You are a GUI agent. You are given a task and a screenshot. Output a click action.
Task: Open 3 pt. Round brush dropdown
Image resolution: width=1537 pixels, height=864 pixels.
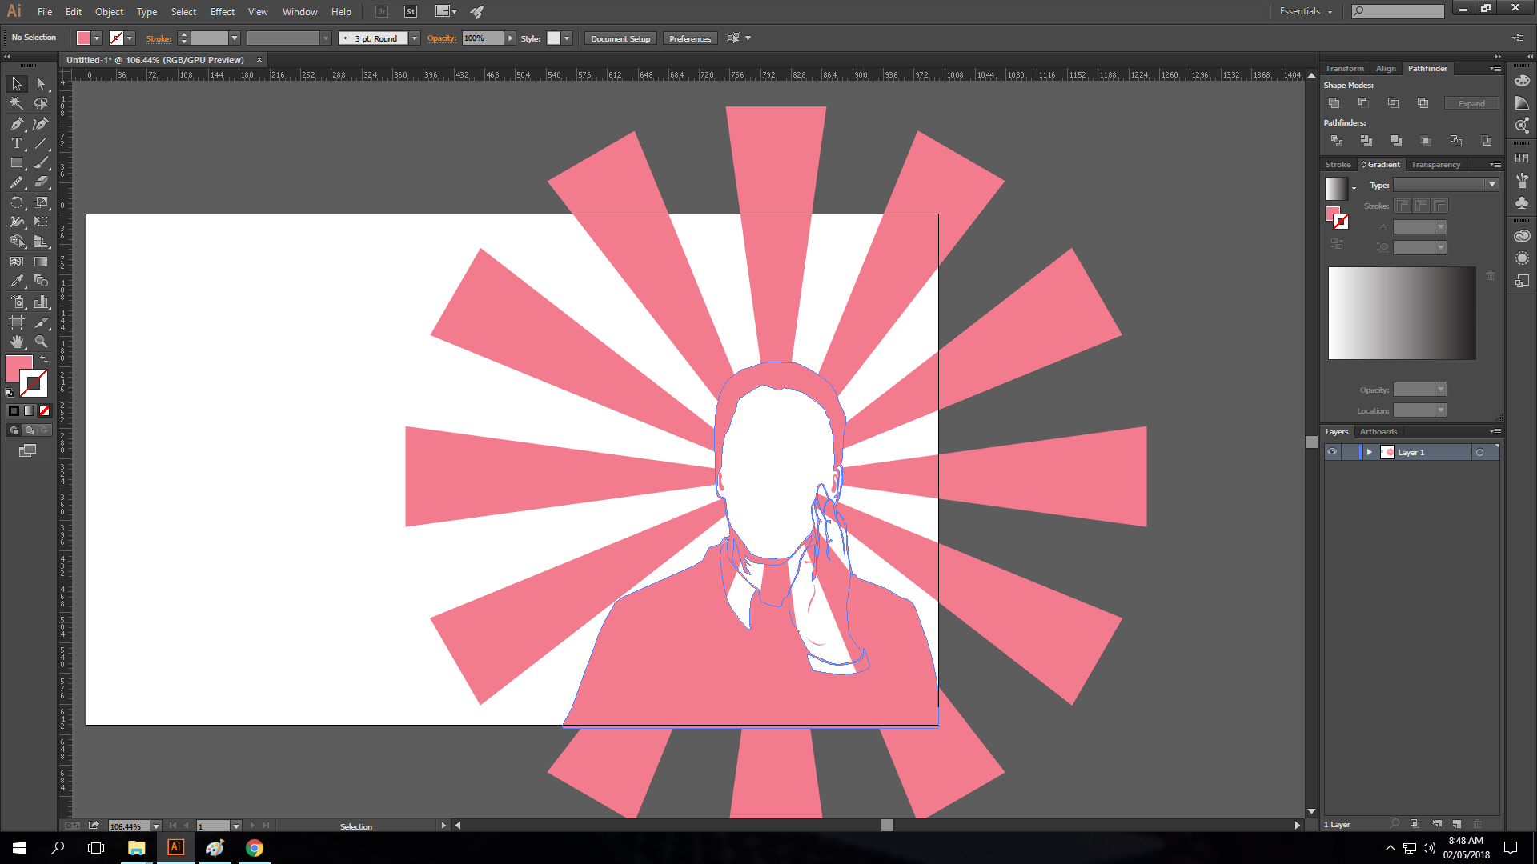(415, 38)
